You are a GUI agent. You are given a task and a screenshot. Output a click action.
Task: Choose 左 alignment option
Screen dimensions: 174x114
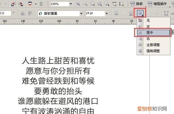[154, 27]
